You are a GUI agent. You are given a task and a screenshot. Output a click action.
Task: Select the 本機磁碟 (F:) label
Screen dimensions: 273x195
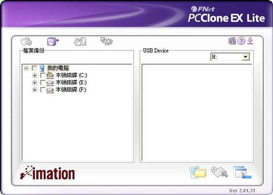(x=71, y=90)
